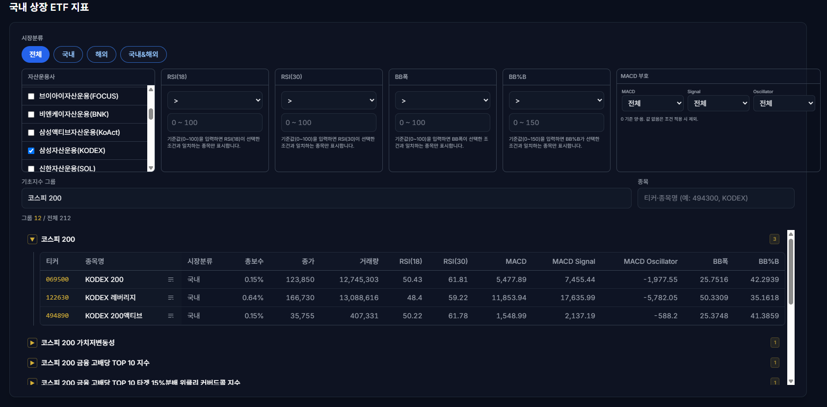Click the count badge 3 of 코스피 200
This screenshot has width=827, height=407.
point(774,239)
